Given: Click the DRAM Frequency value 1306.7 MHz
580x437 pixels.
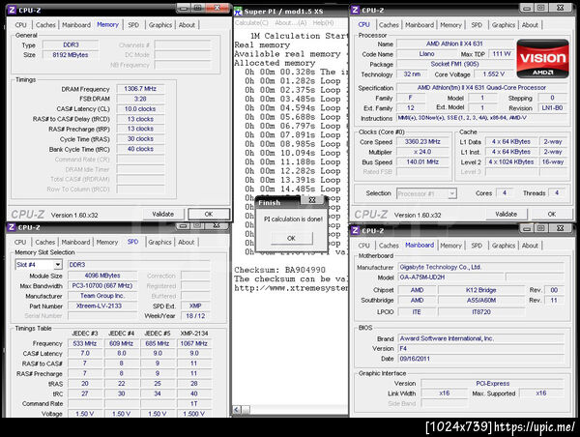Looking at the screenshot, I should pyautogui.click(x=140, y=89).
